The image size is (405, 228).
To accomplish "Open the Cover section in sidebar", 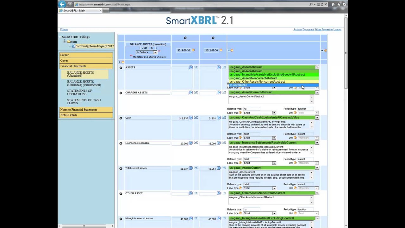I will 86,60.
